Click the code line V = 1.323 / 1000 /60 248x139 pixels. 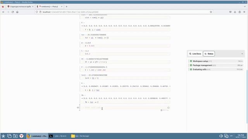pyautogui.click(x=95, y=70)
